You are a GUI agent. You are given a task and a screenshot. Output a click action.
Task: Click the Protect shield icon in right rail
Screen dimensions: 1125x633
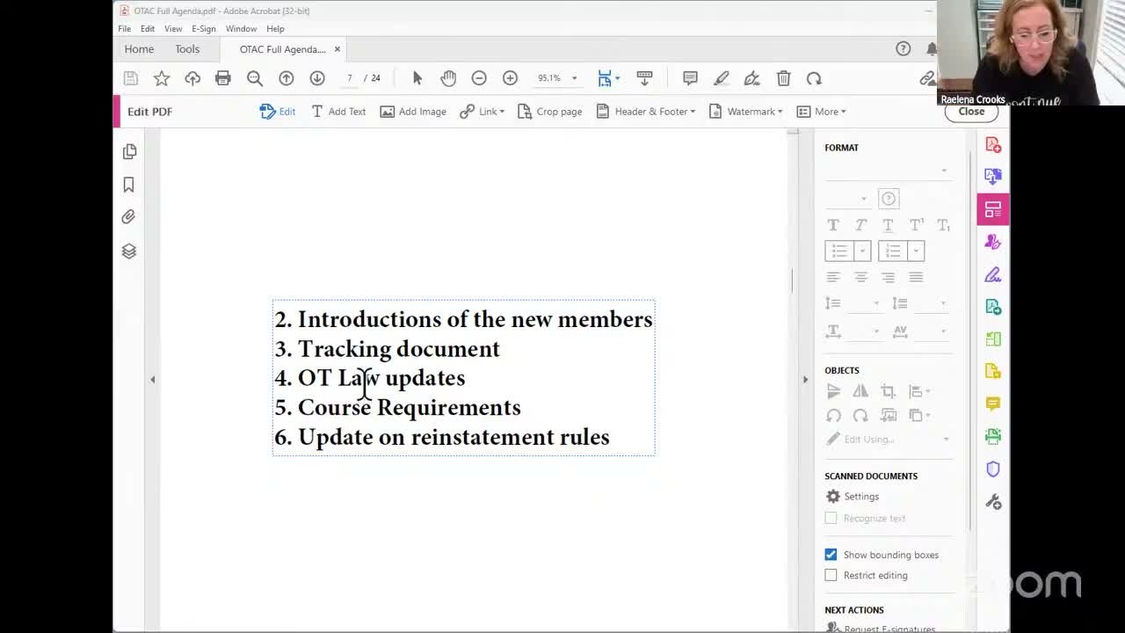[992, 469]
